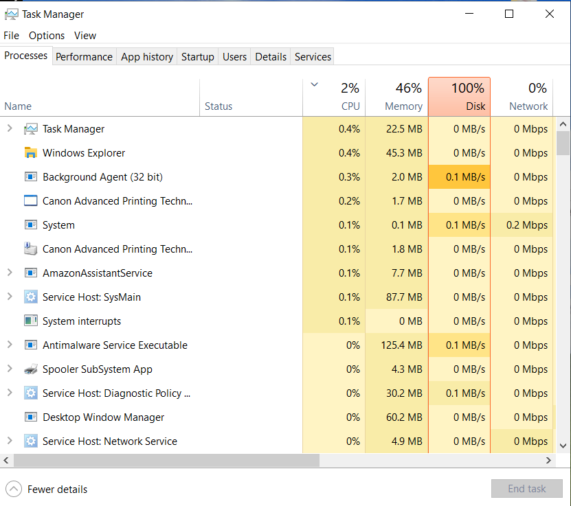The width and height of the screenshot is (571, 506).
Task: Click the Desktop Window Manager icon
Action: tap(31, 417)
